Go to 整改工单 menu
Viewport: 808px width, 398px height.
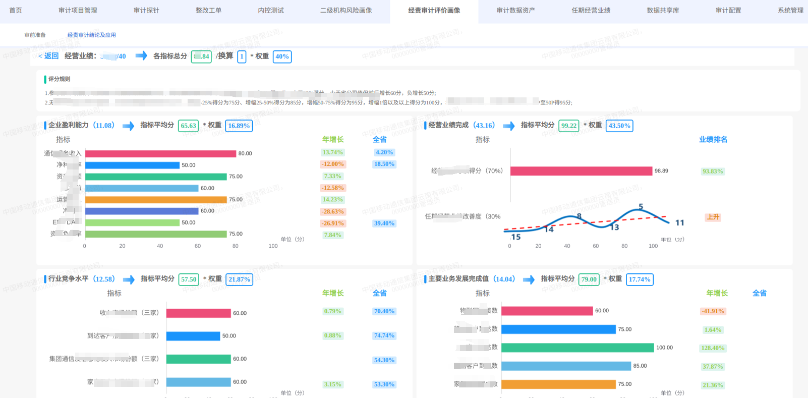(208, 10)
